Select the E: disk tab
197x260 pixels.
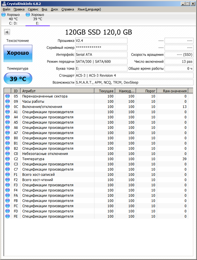pyautogui.click(x=38, y=19)
